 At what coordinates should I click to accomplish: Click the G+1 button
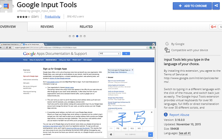(x=213, y=27)
